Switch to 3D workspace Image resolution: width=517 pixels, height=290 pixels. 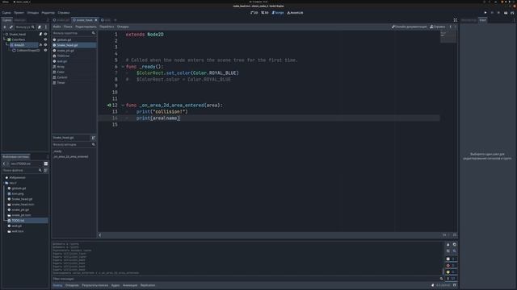point(265,13)
